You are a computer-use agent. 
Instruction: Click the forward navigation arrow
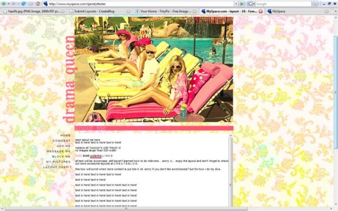13,3
